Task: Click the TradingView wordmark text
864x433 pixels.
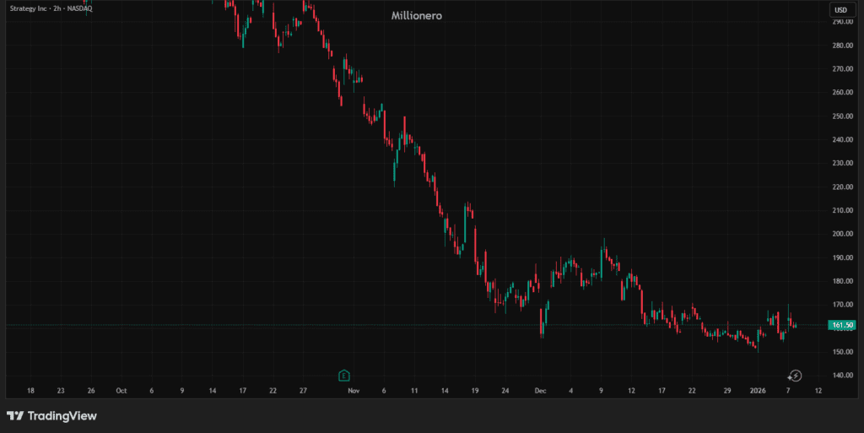Action: (x=62, y=416)
